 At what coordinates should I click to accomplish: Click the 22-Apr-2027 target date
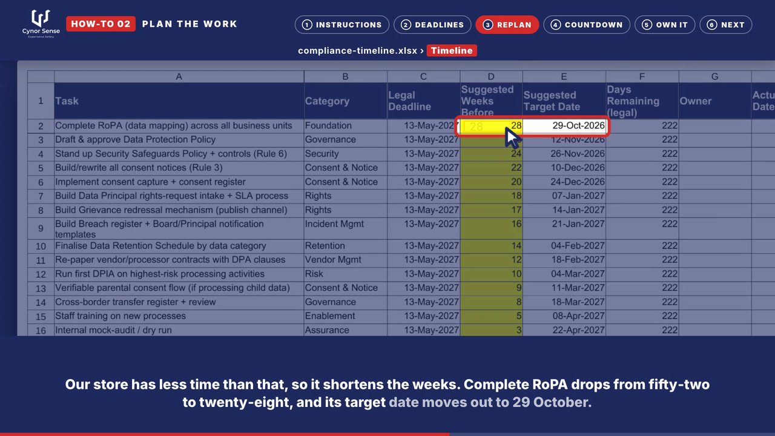(x=564, y=330)
